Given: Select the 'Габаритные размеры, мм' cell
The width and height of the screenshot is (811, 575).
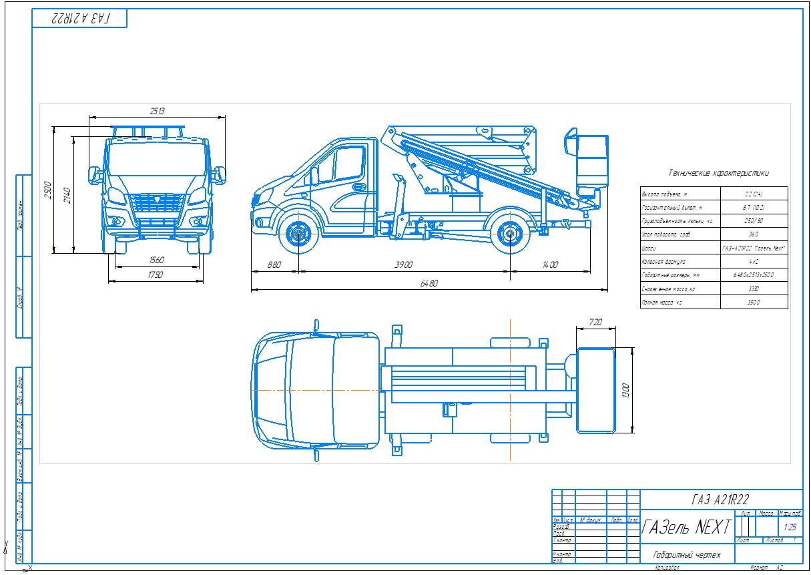Looking at the screenshot, I should click(681, 275).
